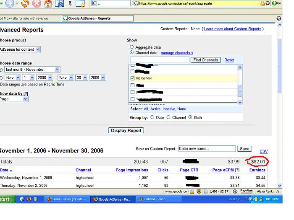Reload the page with the refresh icon
Screen dimensions: 294x220
click(x=25, y=3)
